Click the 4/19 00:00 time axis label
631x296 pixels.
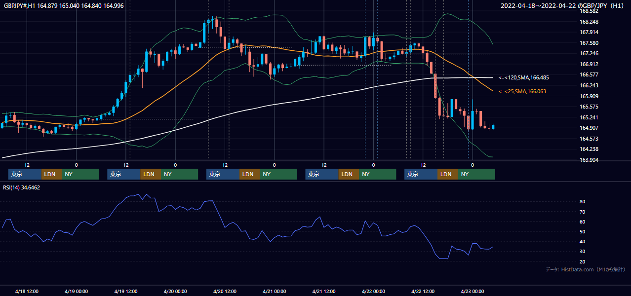click(x=76, y=292)
